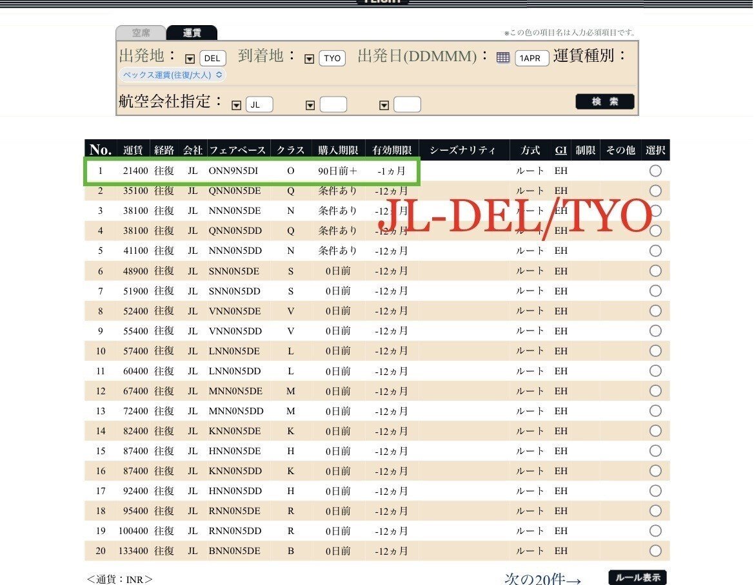The image size is (754, 585).
Task: Open departure city dropdown arrow beside DEL
Action: [x=190, y=59]
